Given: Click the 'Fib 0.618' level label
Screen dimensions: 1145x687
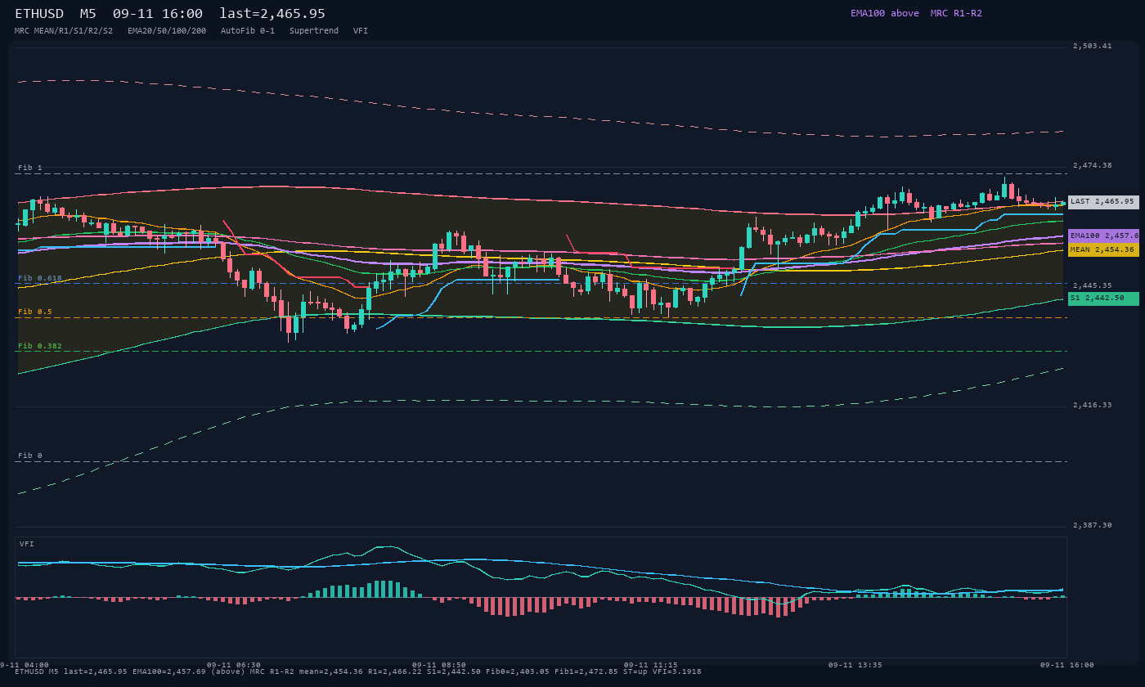Looking at the screenshot, I should click(x=40, y=278).
